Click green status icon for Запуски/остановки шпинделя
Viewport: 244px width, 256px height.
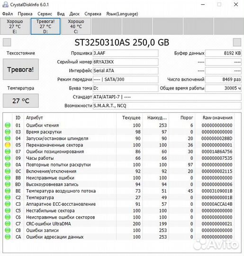(x=8, y=138)
